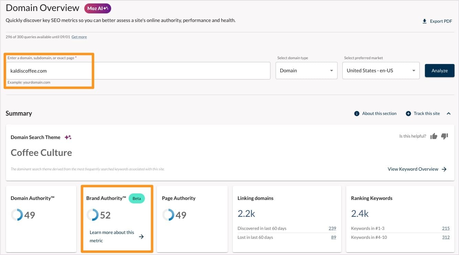Click the arrow beside Learn more about this metric

(x=141, y=236)
